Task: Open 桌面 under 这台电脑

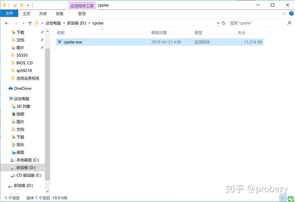Action: 20,153
